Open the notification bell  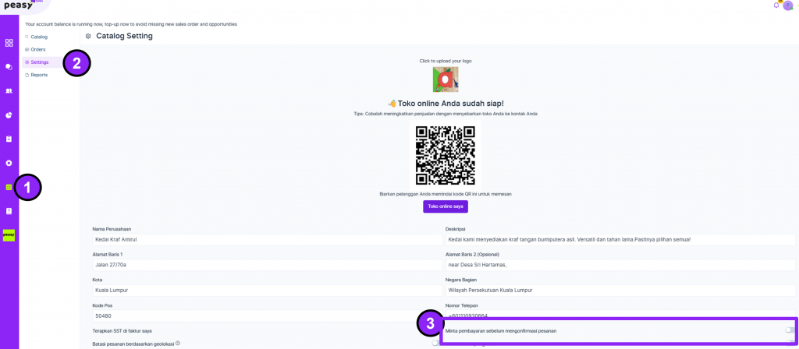[x=776, y=5]
